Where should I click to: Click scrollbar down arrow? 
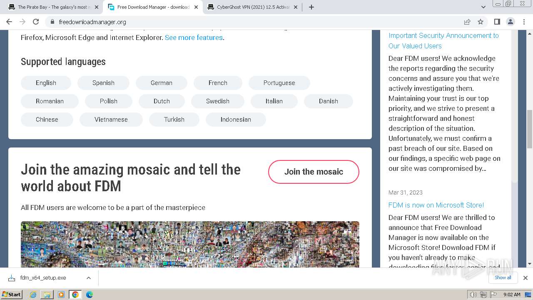(x=529, y=264)
